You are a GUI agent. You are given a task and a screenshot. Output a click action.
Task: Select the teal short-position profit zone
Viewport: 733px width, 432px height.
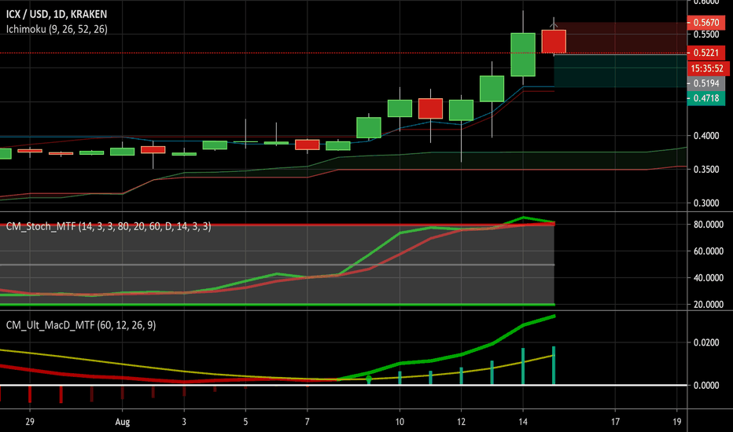coord(621,71)
